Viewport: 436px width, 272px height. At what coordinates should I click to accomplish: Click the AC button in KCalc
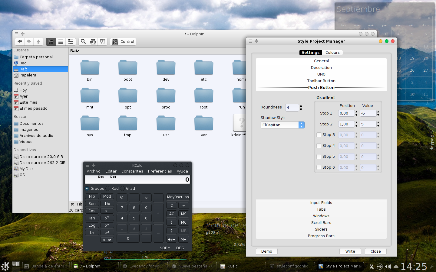[172, 214]
